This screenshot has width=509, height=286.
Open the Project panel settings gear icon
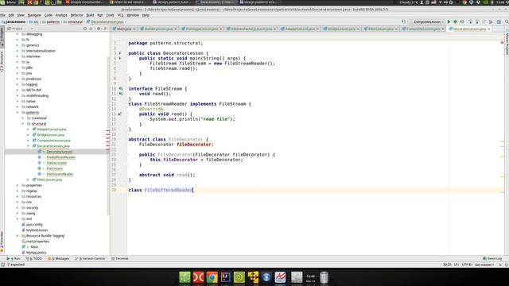click(99, 29)
